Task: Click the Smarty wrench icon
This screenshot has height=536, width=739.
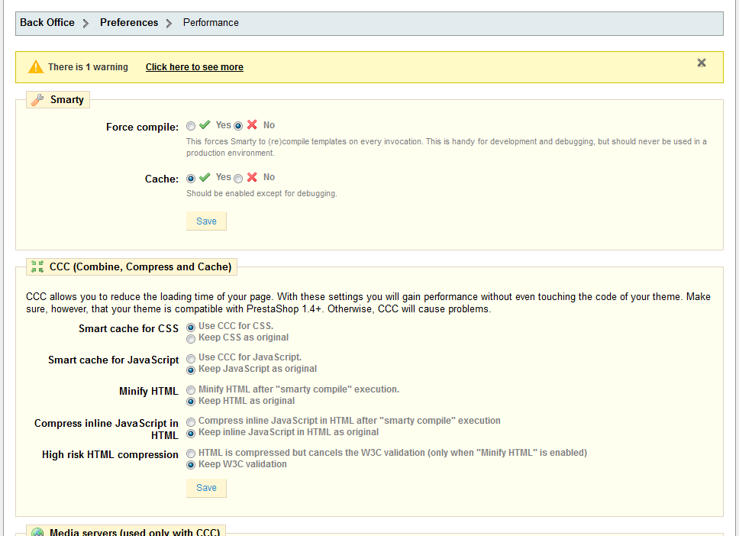Action: (37, 100)
